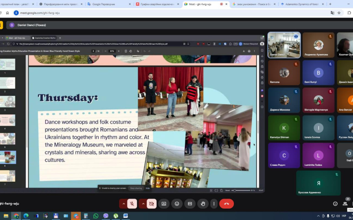Unmute the microphone

click(x=131, y=204)
